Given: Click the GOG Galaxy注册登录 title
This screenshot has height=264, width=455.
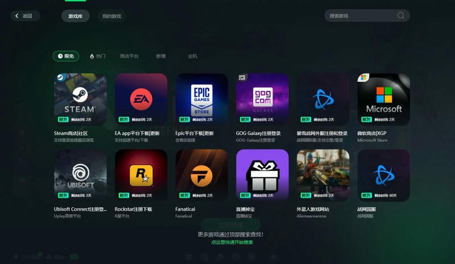Looking at the screenshot, I should (x=258, y=133).
